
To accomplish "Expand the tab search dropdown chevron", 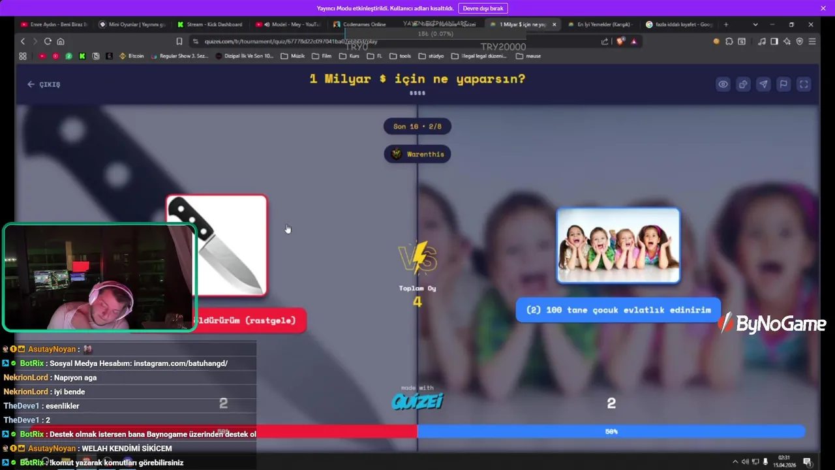I will (755, 24).
